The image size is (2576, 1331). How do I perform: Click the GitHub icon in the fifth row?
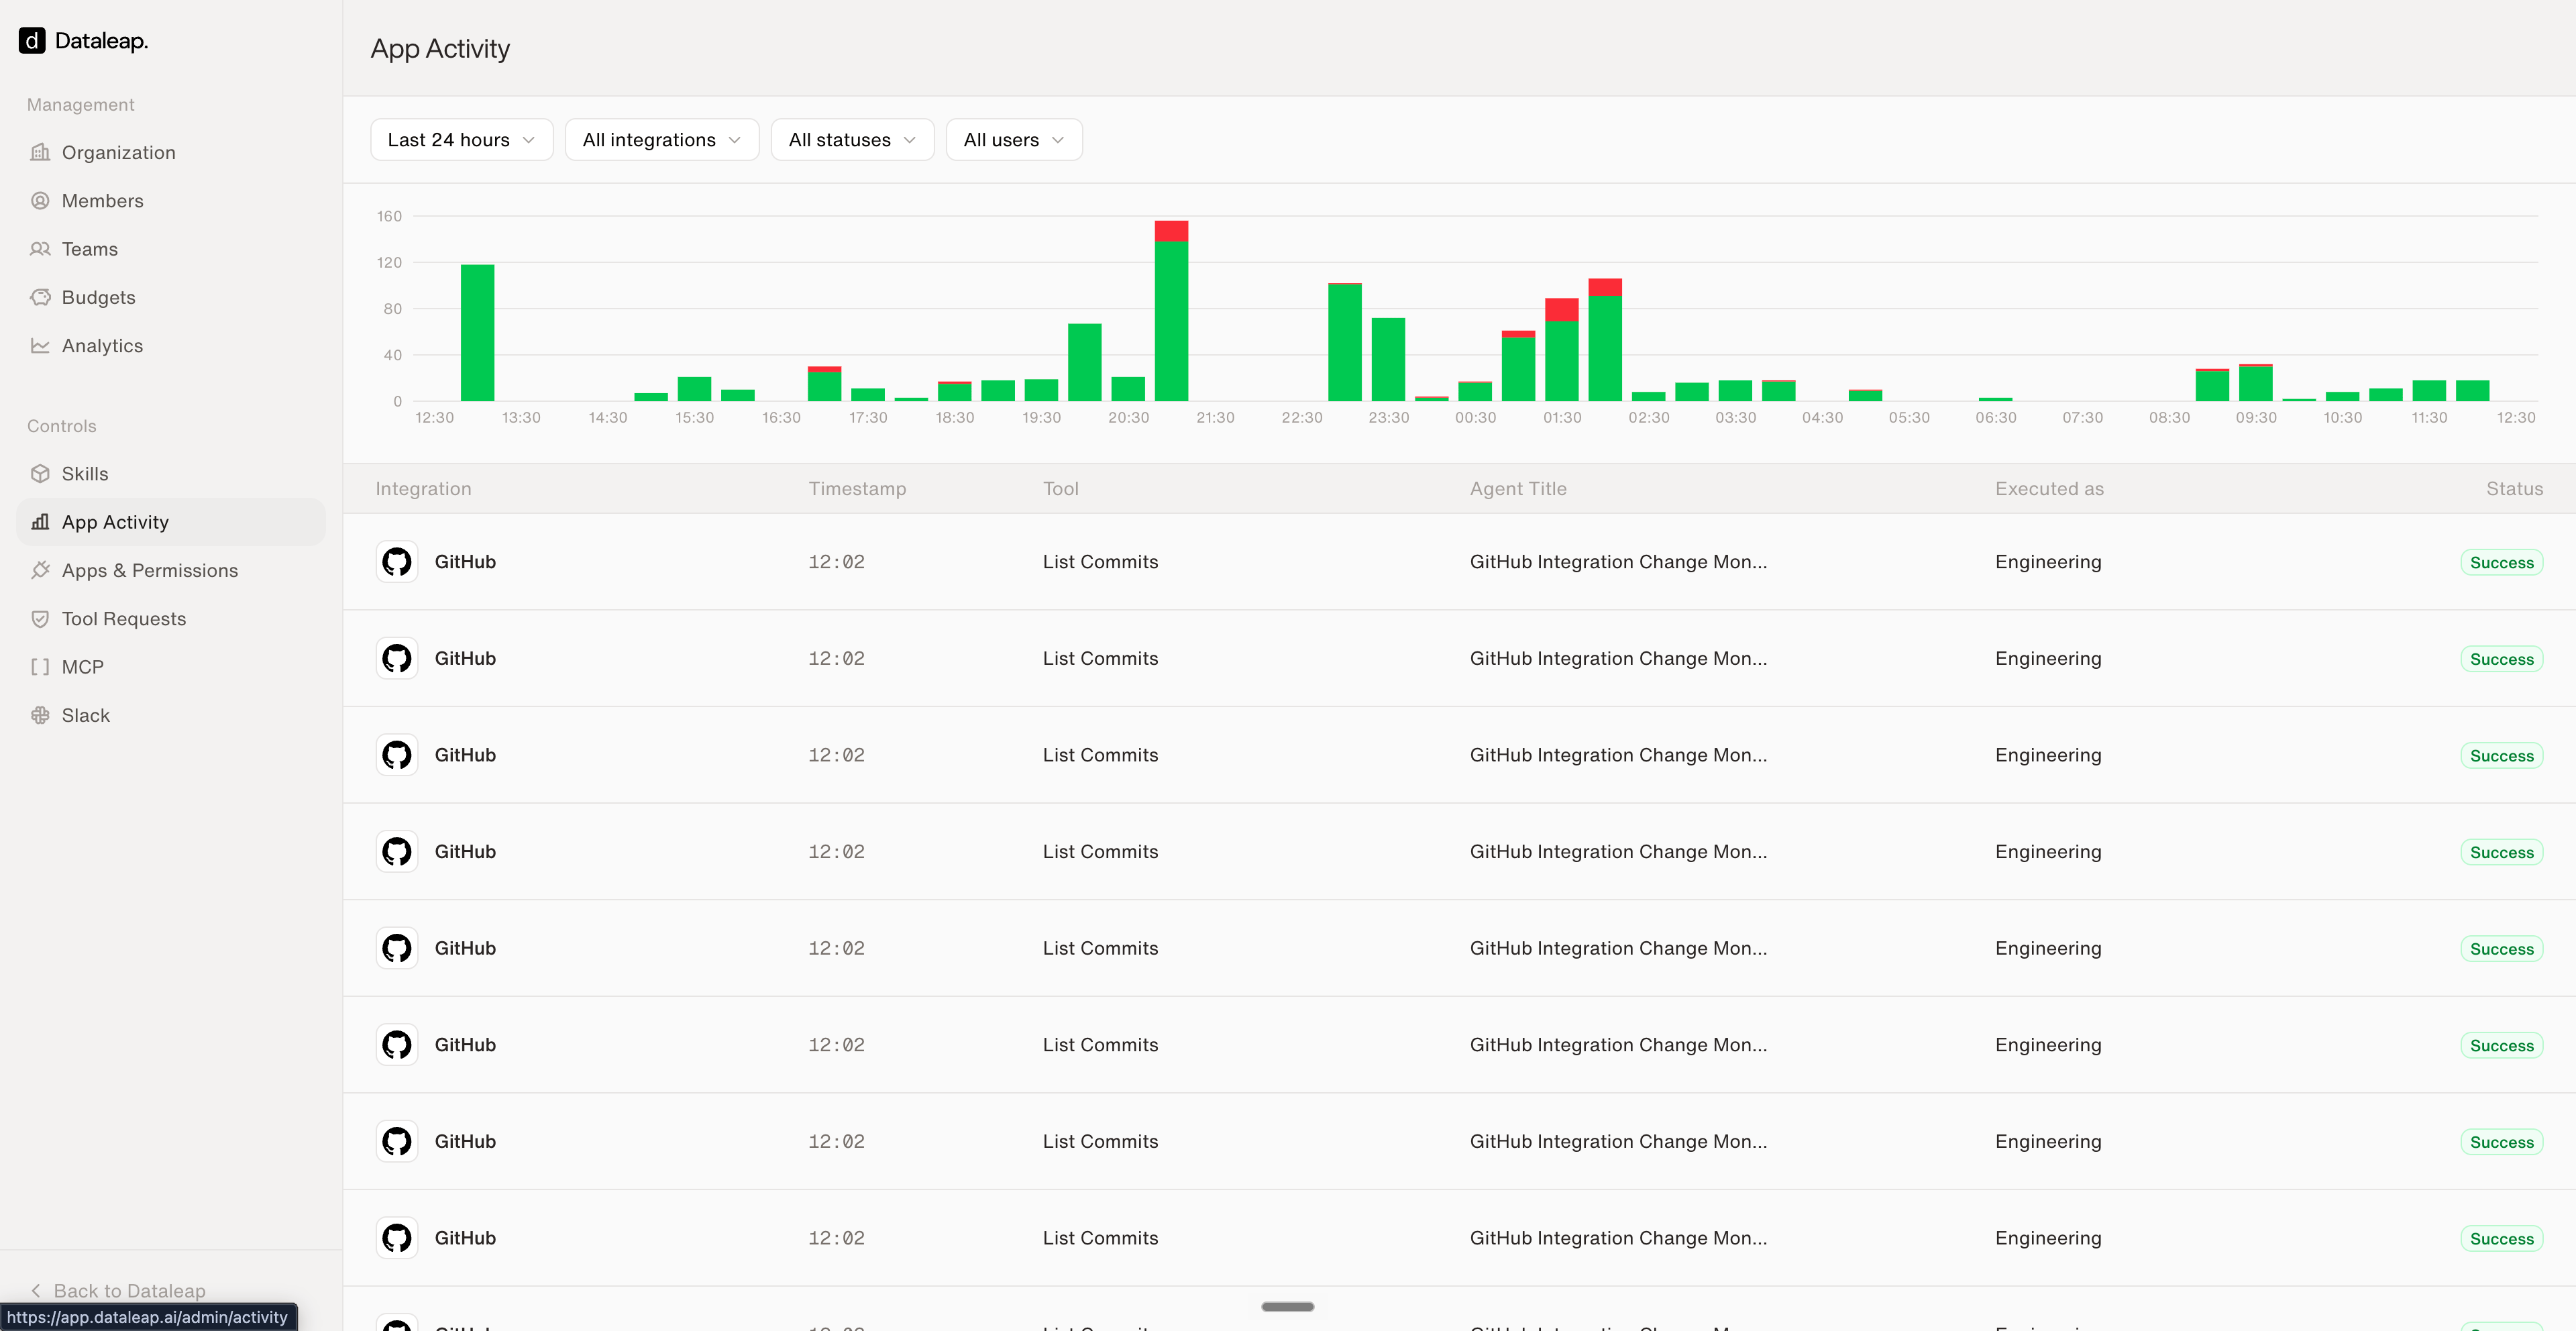click(x=397, y=948)
